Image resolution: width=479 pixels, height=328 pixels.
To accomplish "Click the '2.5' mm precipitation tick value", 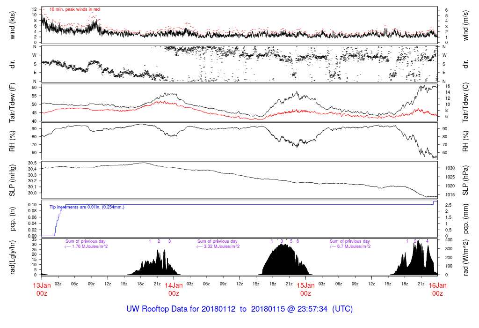I will tap(449, 205).
